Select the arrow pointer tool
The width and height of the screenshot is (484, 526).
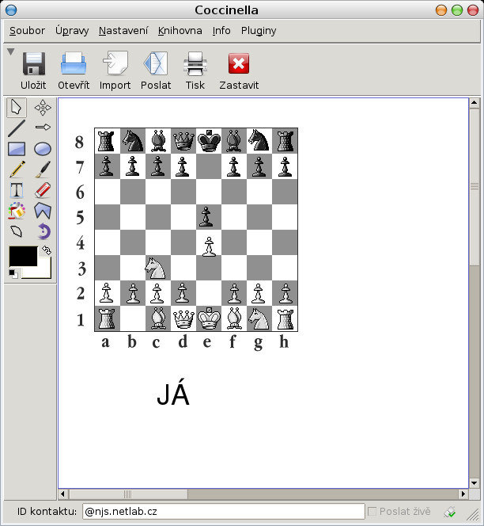(x=17, y=108)
